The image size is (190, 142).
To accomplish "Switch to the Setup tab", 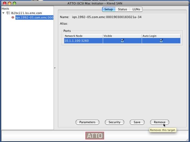I will (x=109, y=9).
